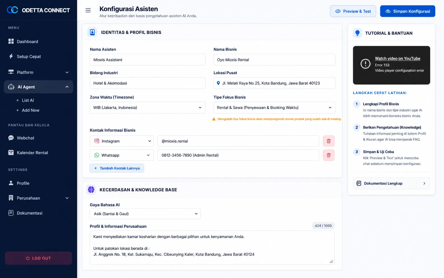Click the 424 / 1000 character counter

(x=323, y=226)
